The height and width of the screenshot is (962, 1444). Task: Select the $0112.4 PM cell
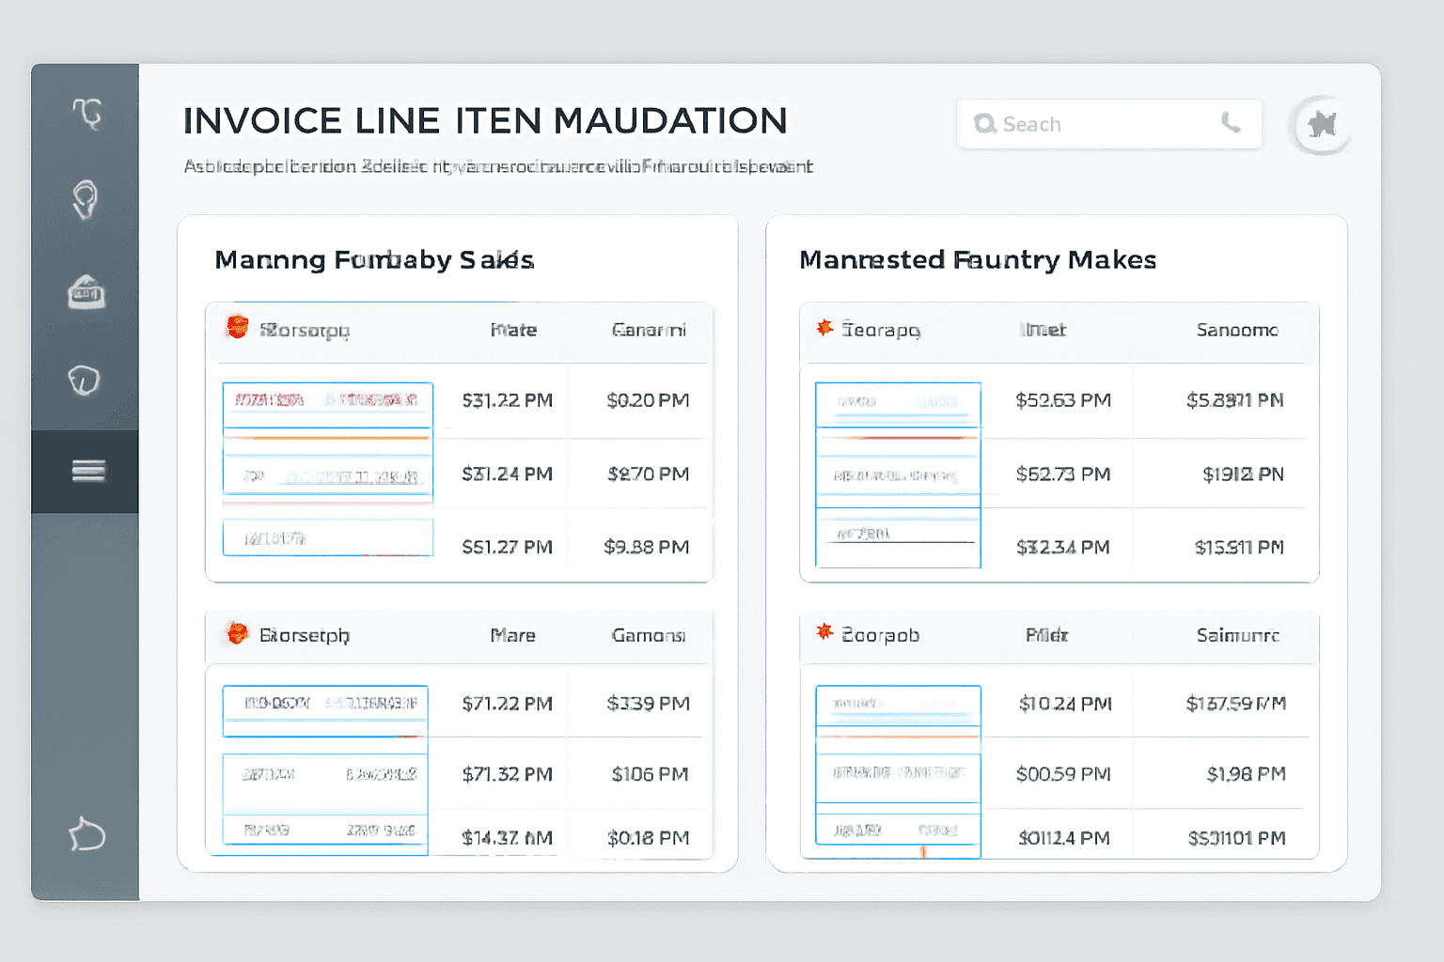click(1063, 837)
